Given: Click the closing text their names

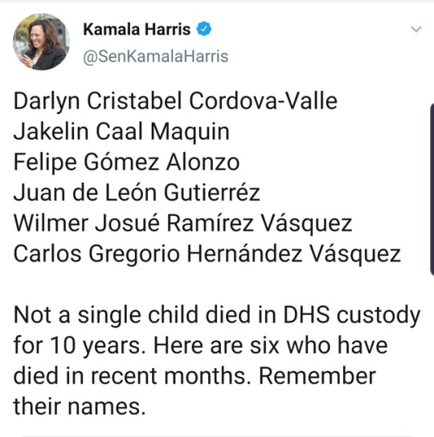Looking at the screenshot, I should [80, 406].
